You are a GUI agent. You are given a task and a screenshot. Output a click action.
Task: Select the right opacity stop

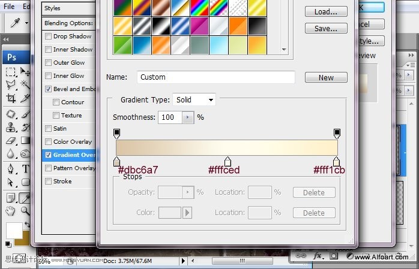pos(337,134)
